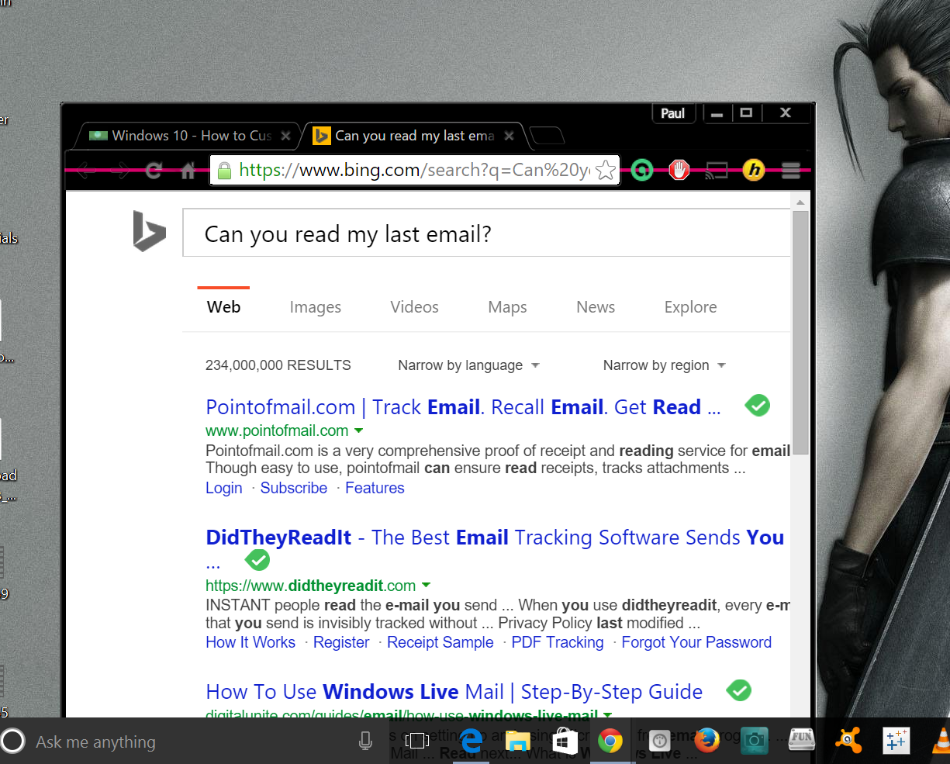Expand the Narrow by language dropdown
This screenshot has height=764, width=950.
468,365
